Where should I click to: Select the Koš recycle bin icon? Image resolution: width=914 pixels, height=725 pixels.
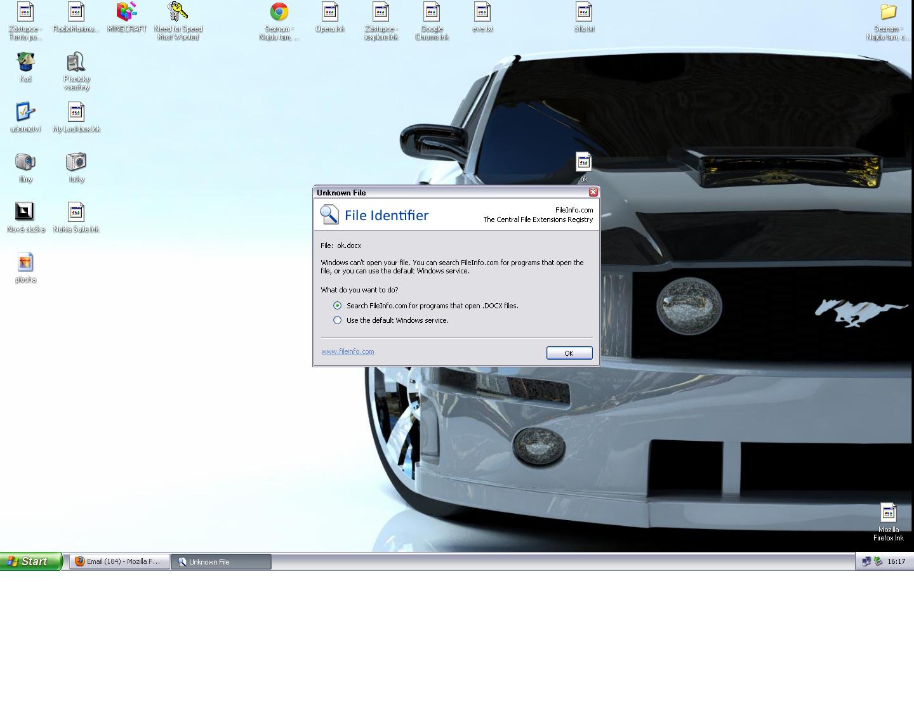(x=25, y=62)
